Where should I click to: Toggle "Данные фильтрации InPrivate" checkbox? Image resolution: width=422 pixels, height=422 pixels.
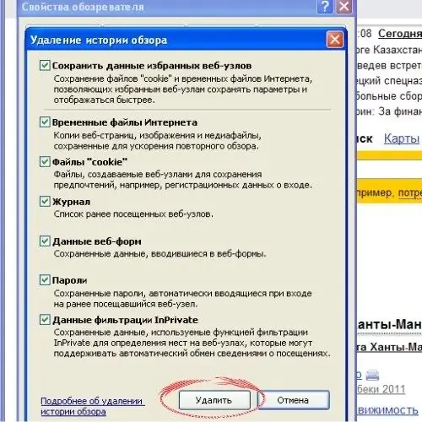coord(45,320)
